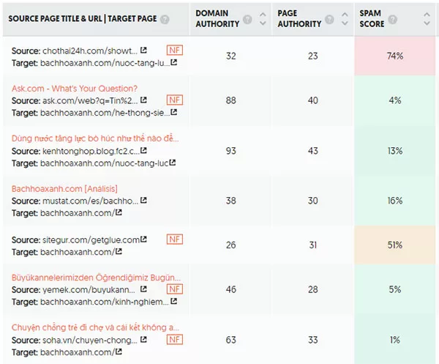Click source URL sitegur.com/getglue.com
The width and height of the screenshot is (439, 364).
pyautogui.click(x=91, y=240)
